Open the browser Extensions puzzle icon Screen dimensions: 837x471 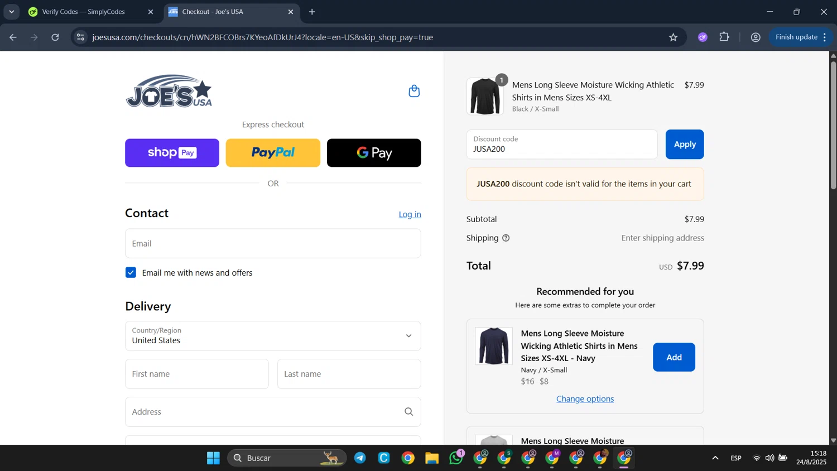point(724,37)
